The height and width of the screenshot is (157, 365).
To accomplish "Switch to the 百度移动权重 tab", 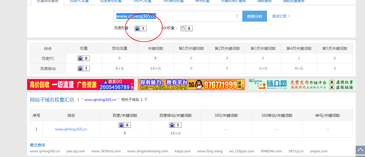I will pos(111,1).
